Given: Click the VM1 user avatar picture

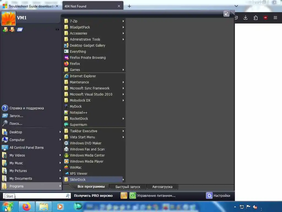Looking at the screenshot, I should coord(9,18).
